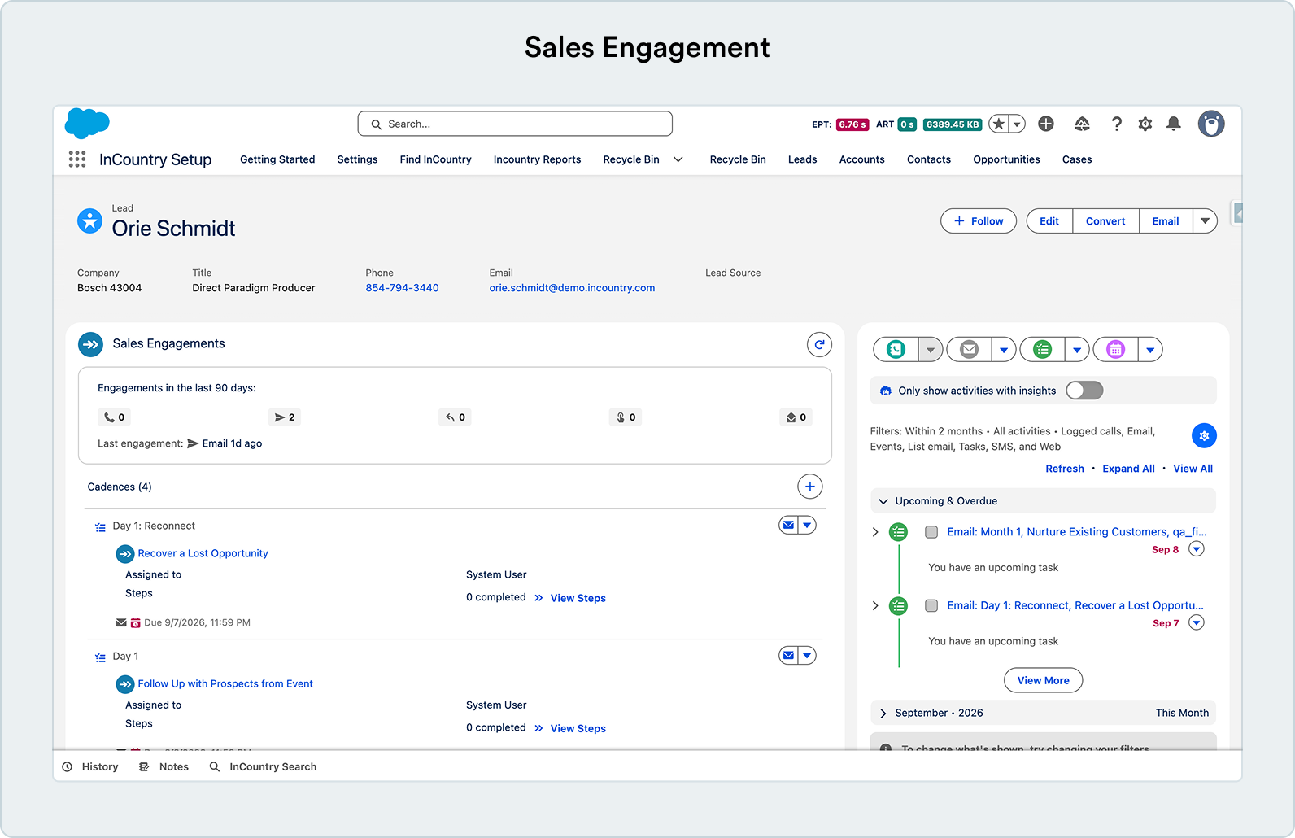Click the phone number 854-794-3440
Viewport: 1295px width, 838px height.
pos(402,288)
